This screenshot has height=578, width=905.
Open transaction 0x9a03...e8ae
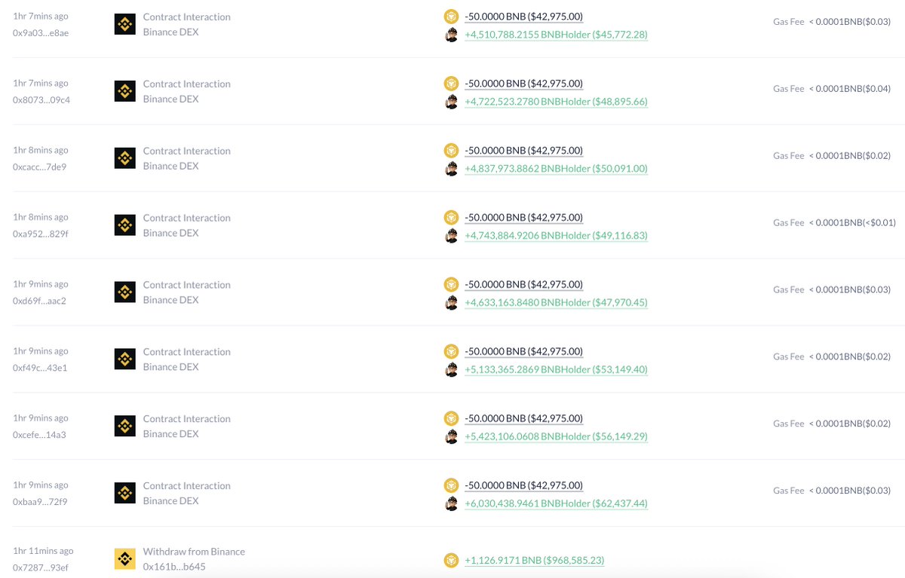[39, 32]
